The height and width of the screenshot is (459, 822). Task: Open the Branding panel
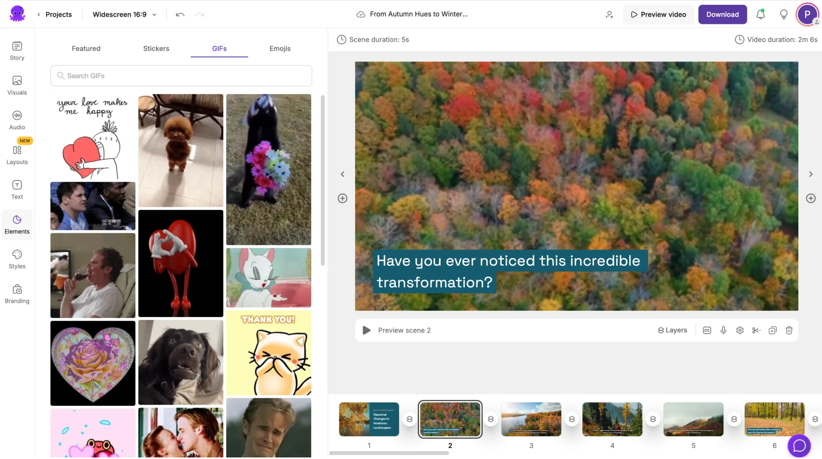point(17,293)
